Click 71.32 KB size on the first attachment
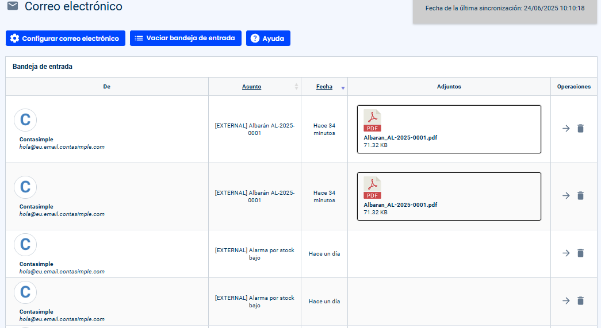 point(376,145)
